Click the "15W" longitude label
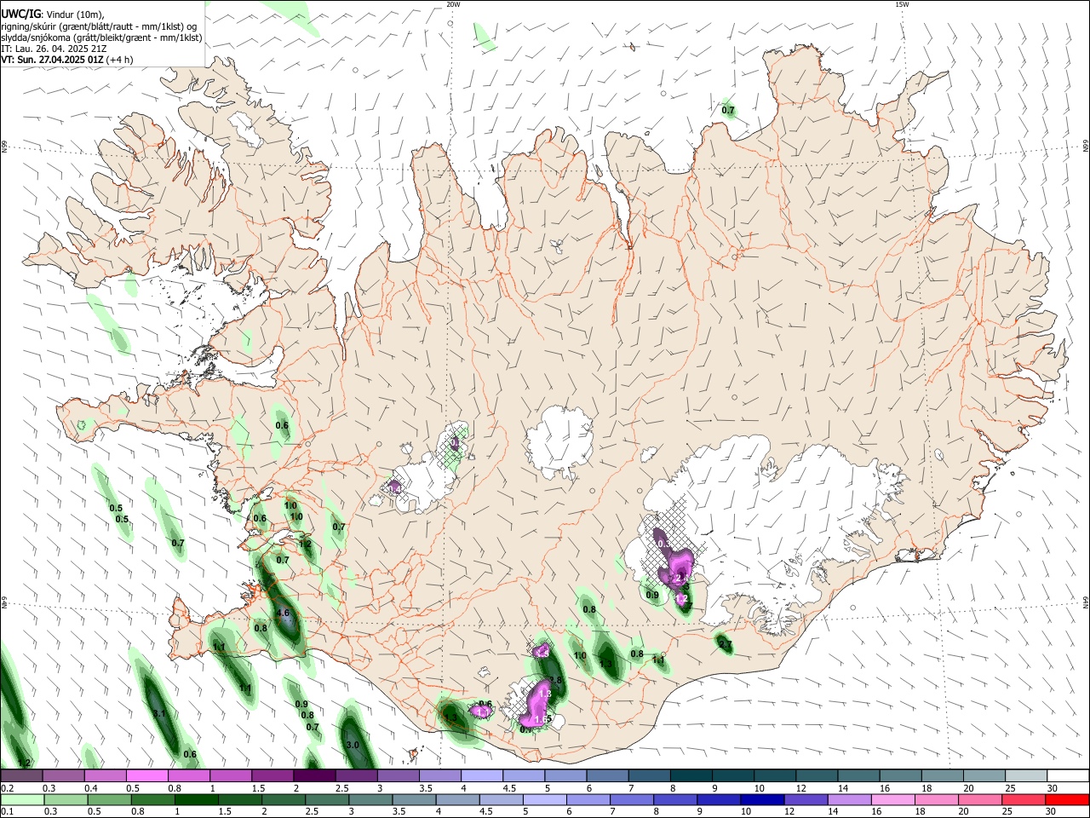The image size is (1090, 818). click(x=902, y=4)
